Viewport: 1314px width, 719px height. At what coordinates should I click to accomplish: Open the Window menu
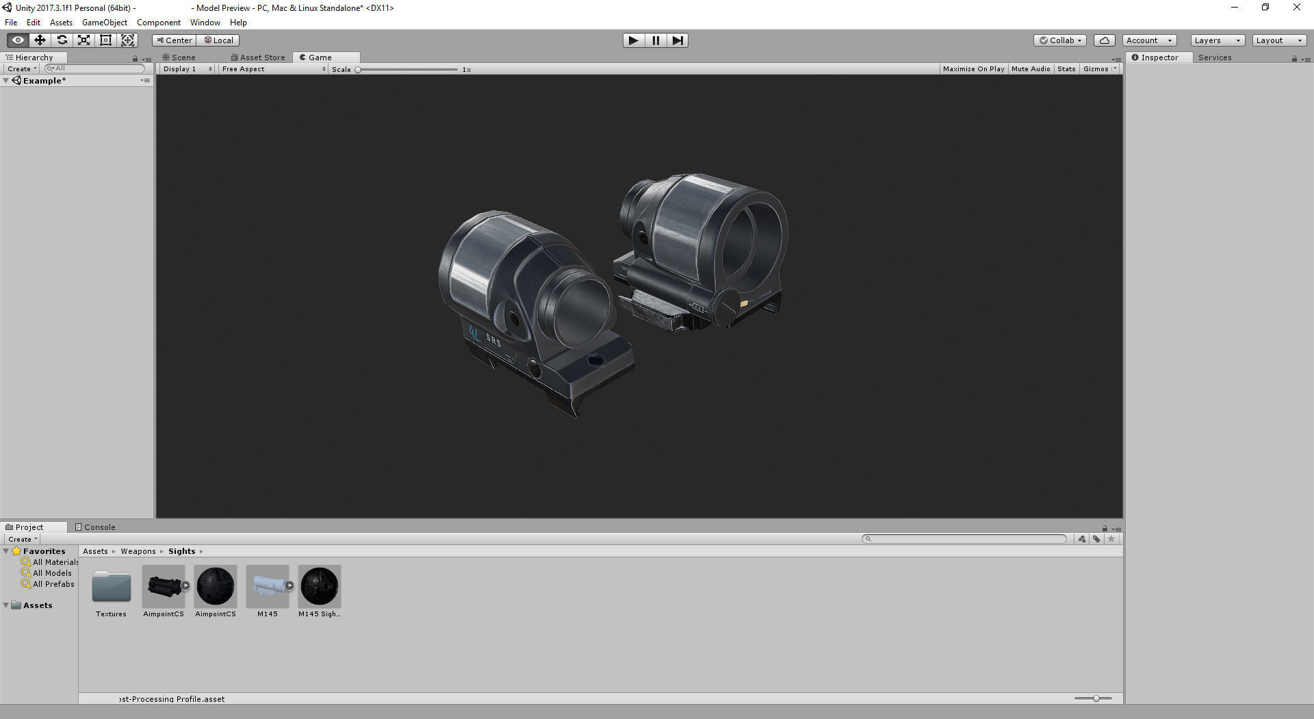point(205,23)
